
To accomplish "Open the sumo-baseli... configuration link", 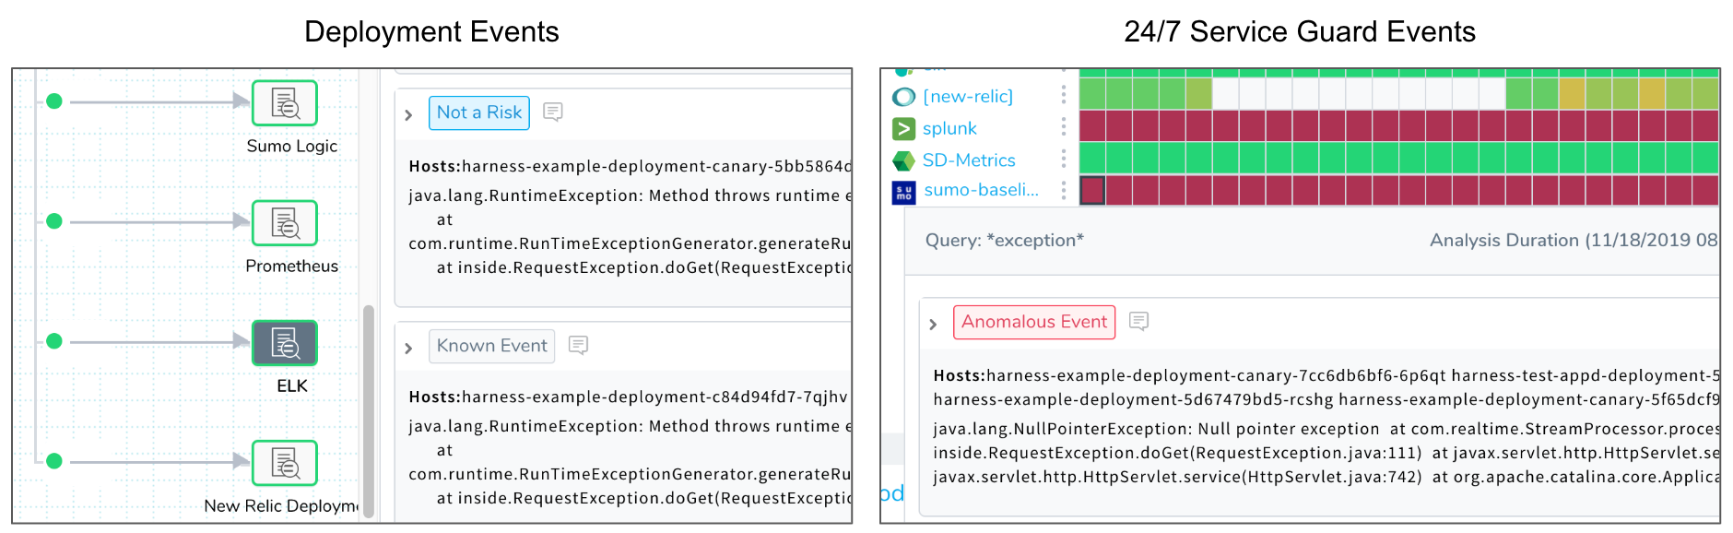I will (981, 190).
